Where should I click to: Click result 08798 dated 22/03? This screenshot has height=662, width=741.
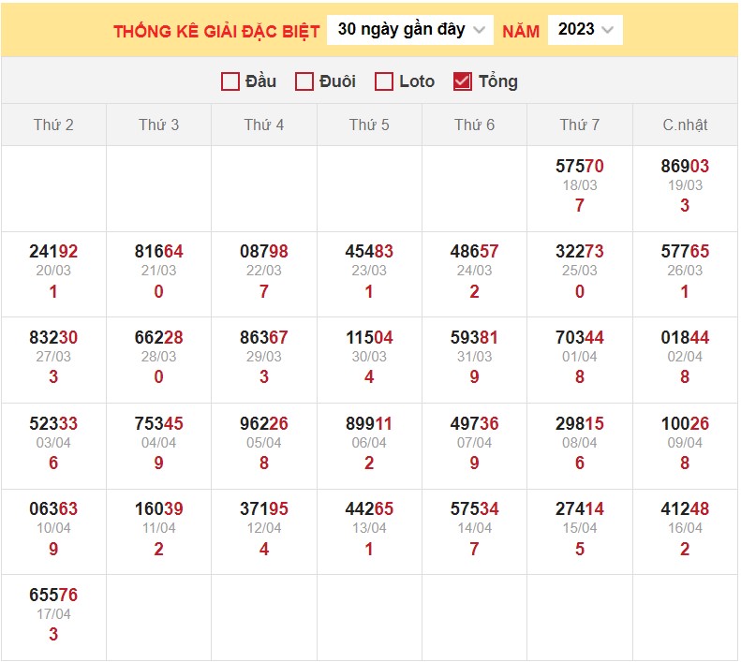click(264, 252)
